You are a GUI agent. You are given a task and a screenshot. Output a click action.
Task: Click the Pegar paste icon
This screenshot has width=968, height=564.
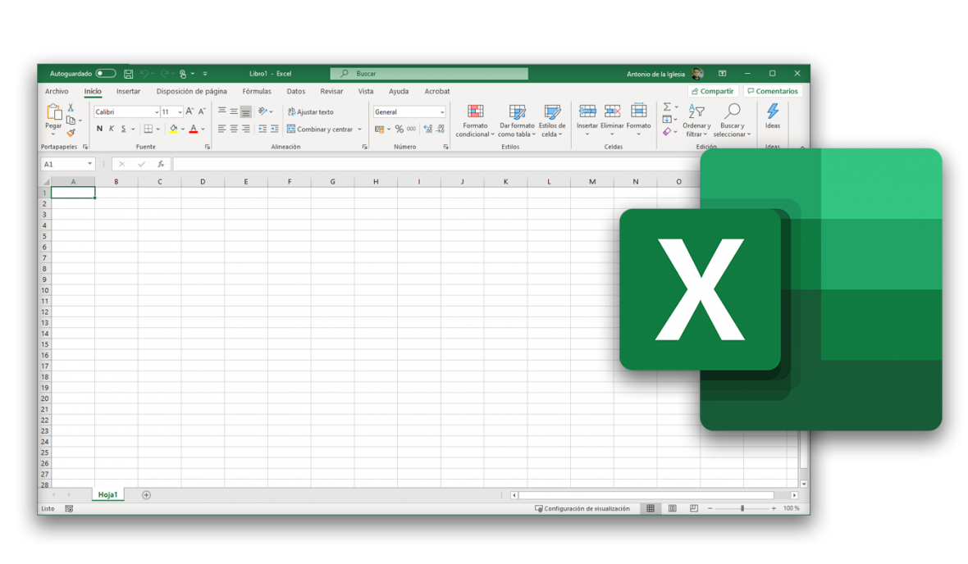[53, 111]
